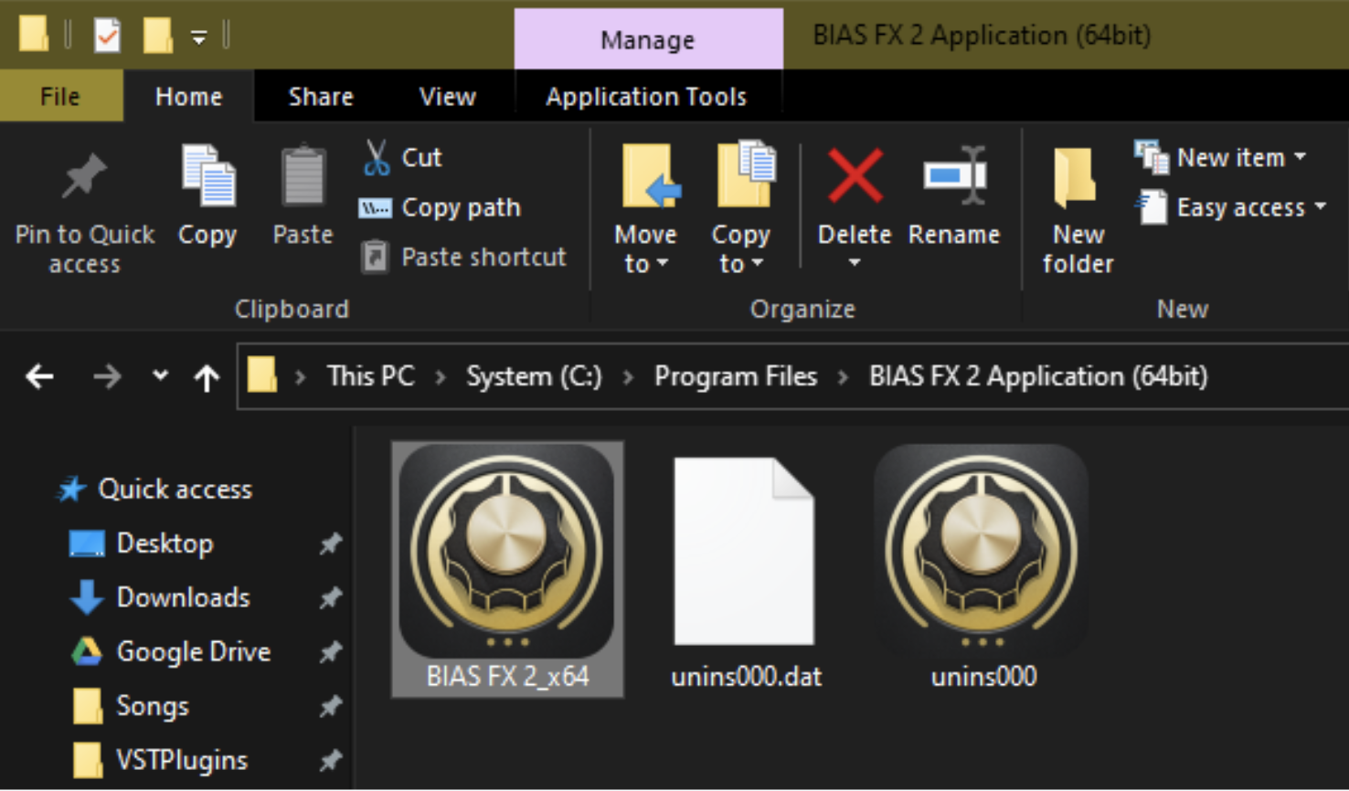This screenshot has width=1349, height=791.
Task: Click the Google Drive icon in sidebar
Action: tap(87, 651)
